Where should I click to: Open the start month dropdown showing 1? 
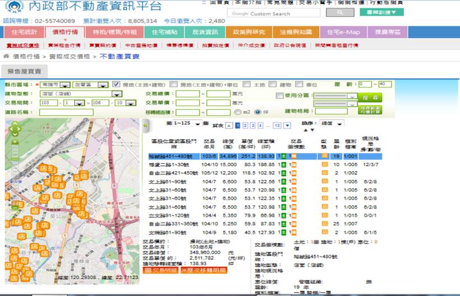pyautogui.click(x=75, y=103)
